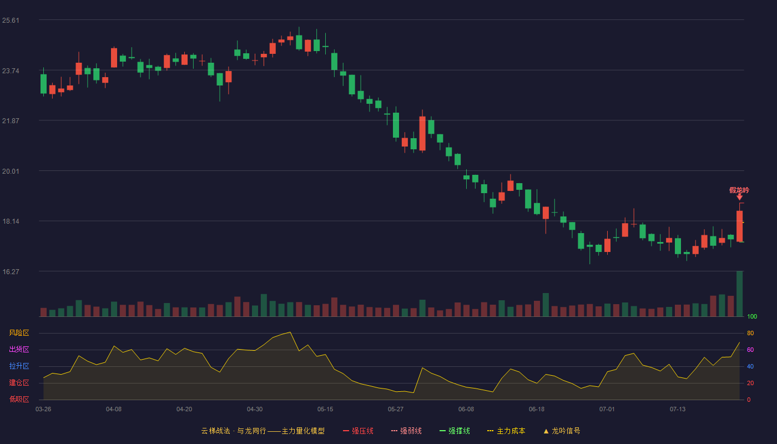Select the 拉升区 zone label
The image size is (777, 444).
(x=19, y=366)
